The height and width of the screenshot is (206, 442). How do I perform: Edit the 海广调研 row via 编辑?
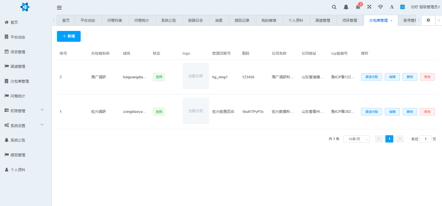392,77
